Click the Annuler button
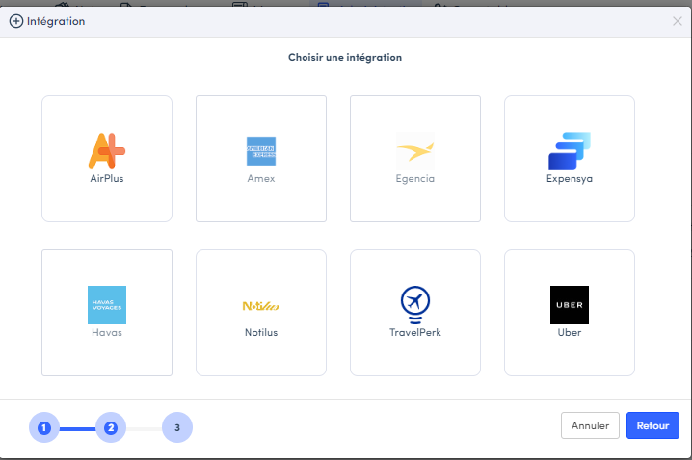This screenshot has height=460, width=692. [590, 425]
